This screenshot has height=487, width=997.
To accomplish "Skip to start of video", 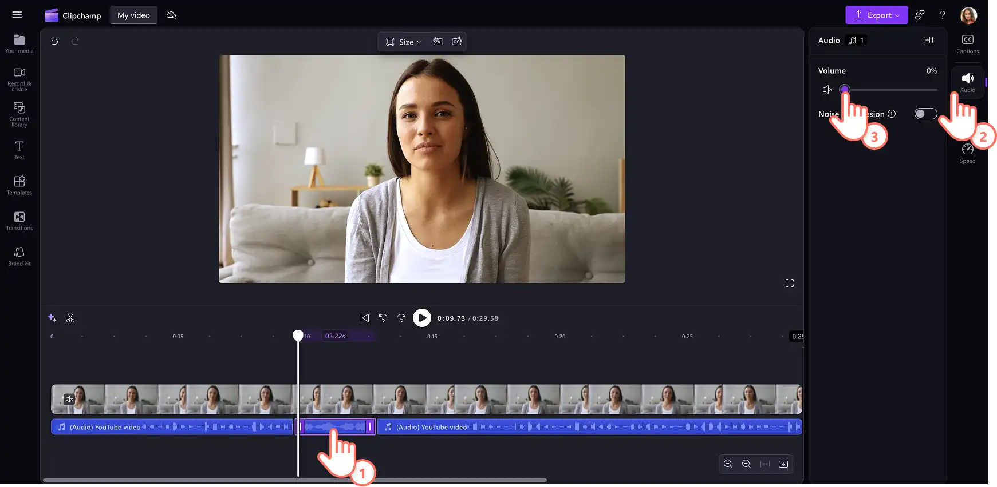I will coord(365,318).
